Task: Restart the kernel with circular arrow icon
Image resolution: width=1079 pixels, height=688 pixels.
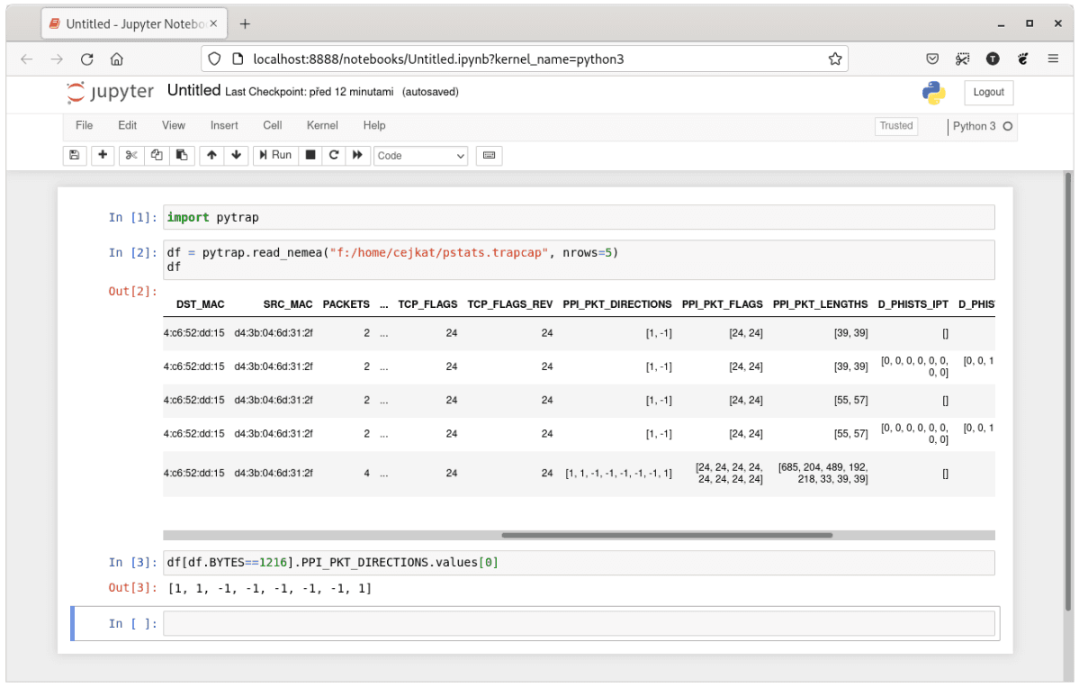Action: coord(334,156)
